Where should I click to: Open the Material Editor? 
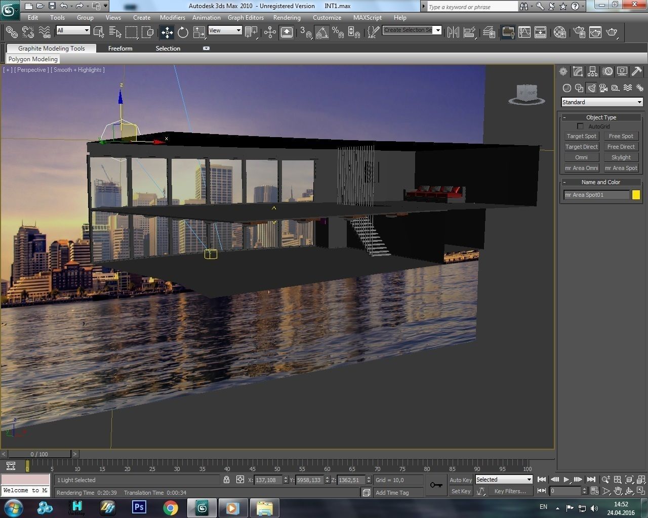559,32
